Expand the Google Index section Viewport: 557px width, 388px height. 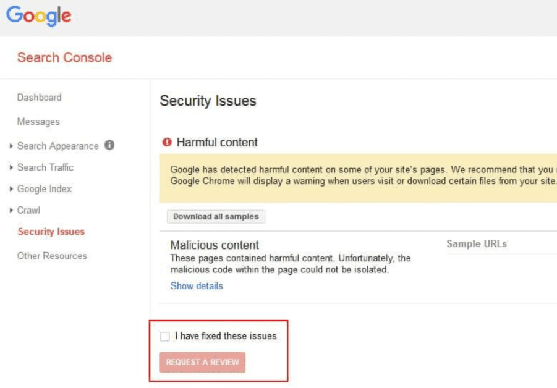[x=44, y=189]
